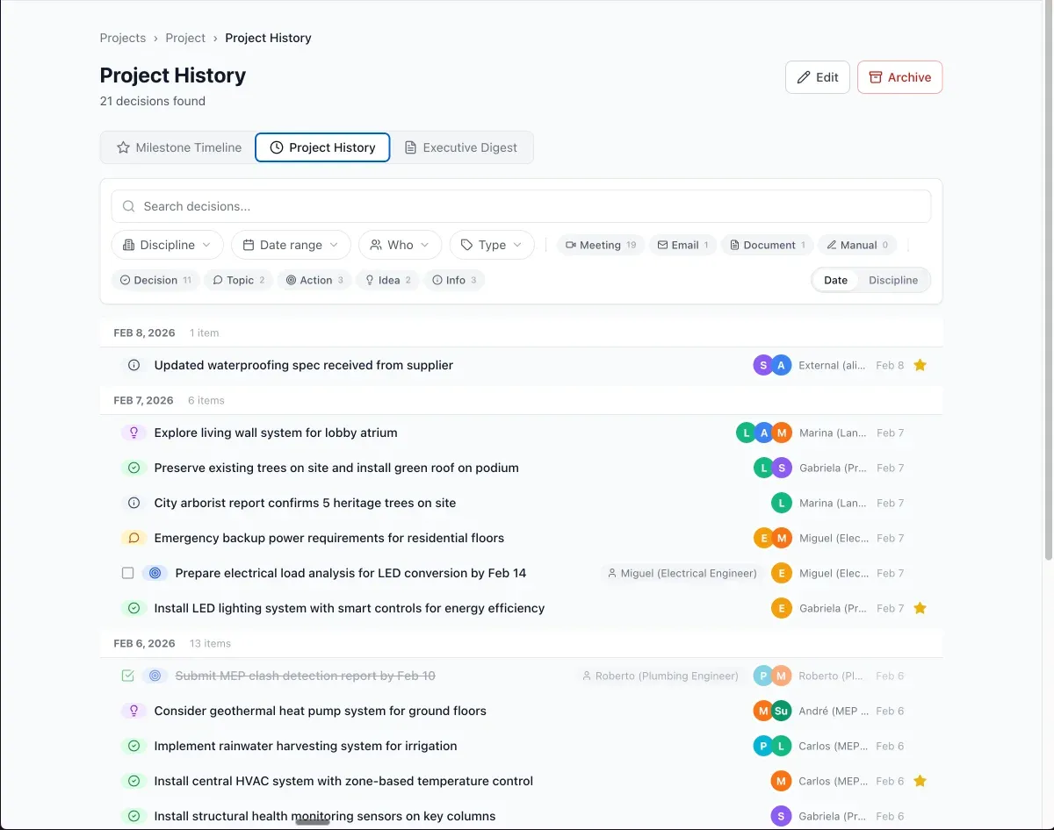This screenshot has width=1054, height=830.
Task: Click the P avatar on the rainwater harvesting row
Action: coord(763,746)
